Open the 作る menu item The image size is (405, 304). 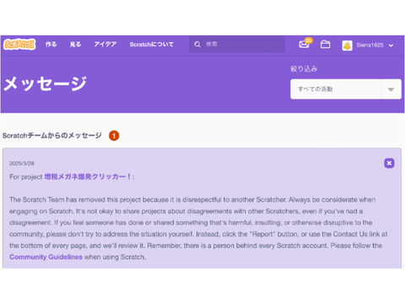click(x=51, y=45)
